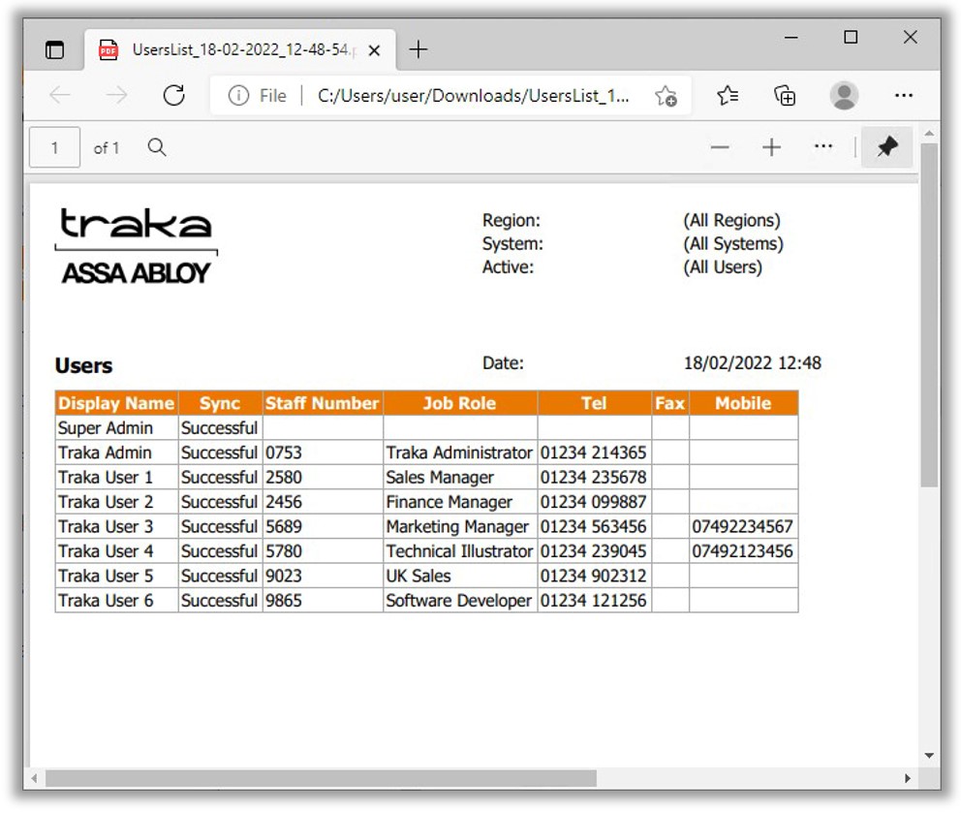Click telephone number 01234 902312
This screenshot has width=961, height=813.
[593, 576]
